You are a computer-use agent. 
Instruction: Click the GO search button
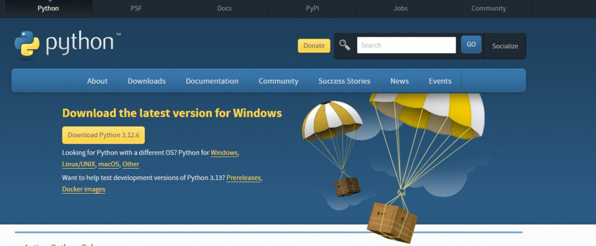pos(471,44)
